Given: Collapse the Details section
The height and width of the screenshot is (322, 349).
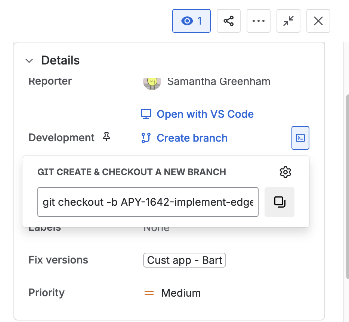Looking at the screenshot, I should (x=29, y=60).
